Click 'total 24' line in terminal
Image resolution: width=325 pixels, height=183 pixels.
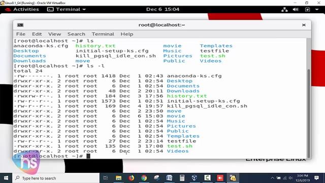(28, 71)
